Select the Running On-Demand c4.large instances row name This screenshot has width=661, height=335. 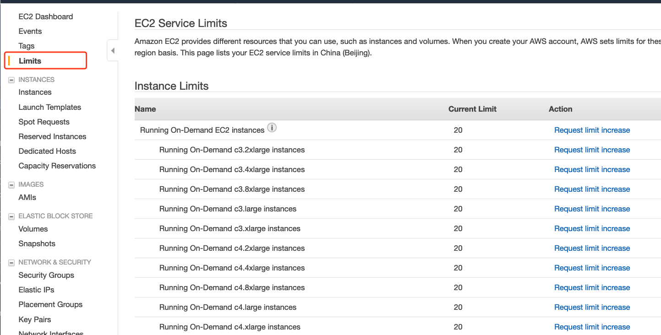pyautogui.click(x=228, y=307)
